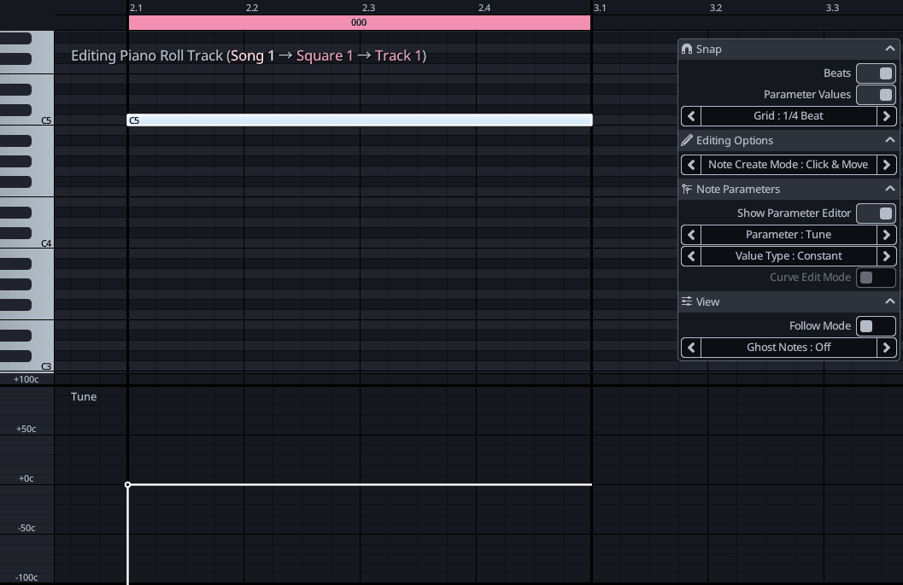Cycle Ghost Notes forward with right arrow
This screenshot has width=903, height=585.
pos(887,348)
